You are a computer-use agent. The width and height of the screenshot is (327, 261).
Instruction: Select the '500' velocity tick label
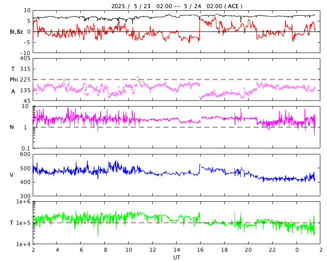[25, 168]
